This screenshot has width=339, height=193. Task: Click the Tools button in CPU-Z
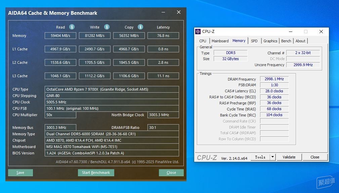point(260,157)
